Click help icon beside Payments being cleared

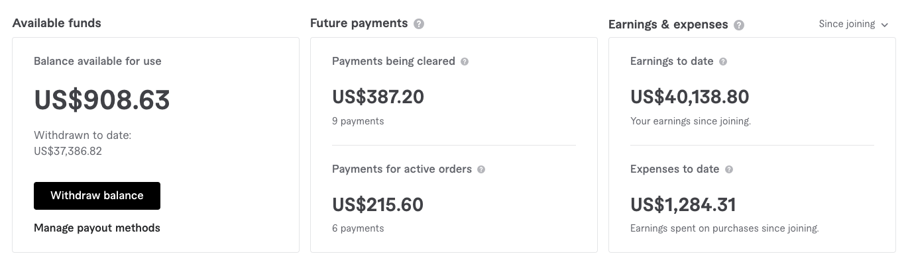click(465, 62)
